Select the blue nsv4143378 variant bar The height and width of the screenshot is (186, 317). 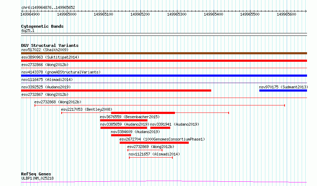tap(164, 76)
